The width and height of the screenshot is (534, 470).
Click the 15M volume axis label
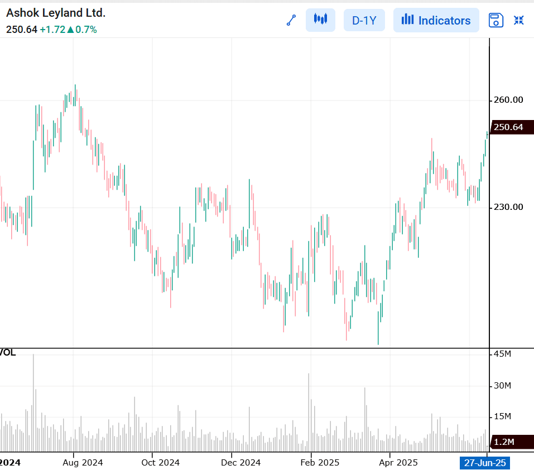502,416
